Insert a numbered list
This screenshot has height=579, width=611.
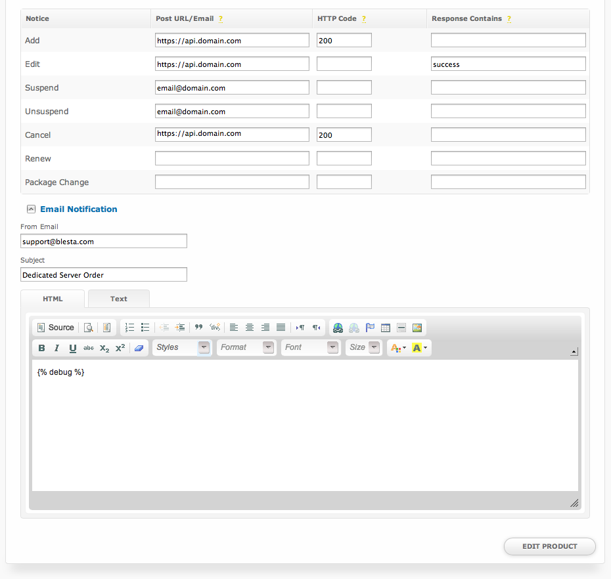[x=129, y=328]
